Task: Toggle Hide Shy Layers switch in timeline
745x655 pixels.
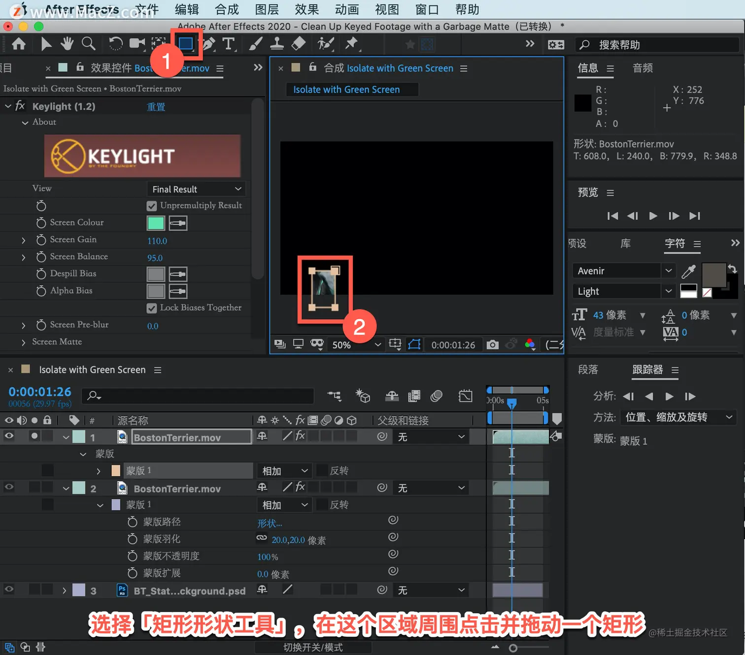Action: (392, 395)
